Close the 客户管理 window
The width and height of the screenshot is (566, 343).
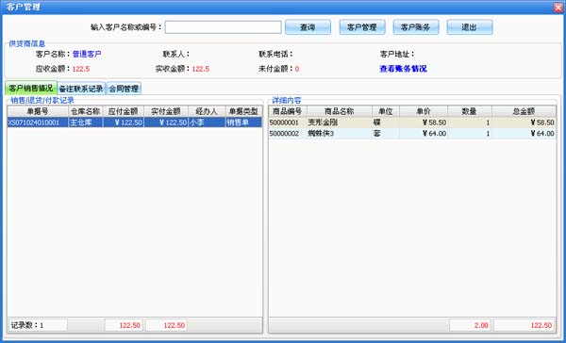pyautogui.click(x=558, y=8)
